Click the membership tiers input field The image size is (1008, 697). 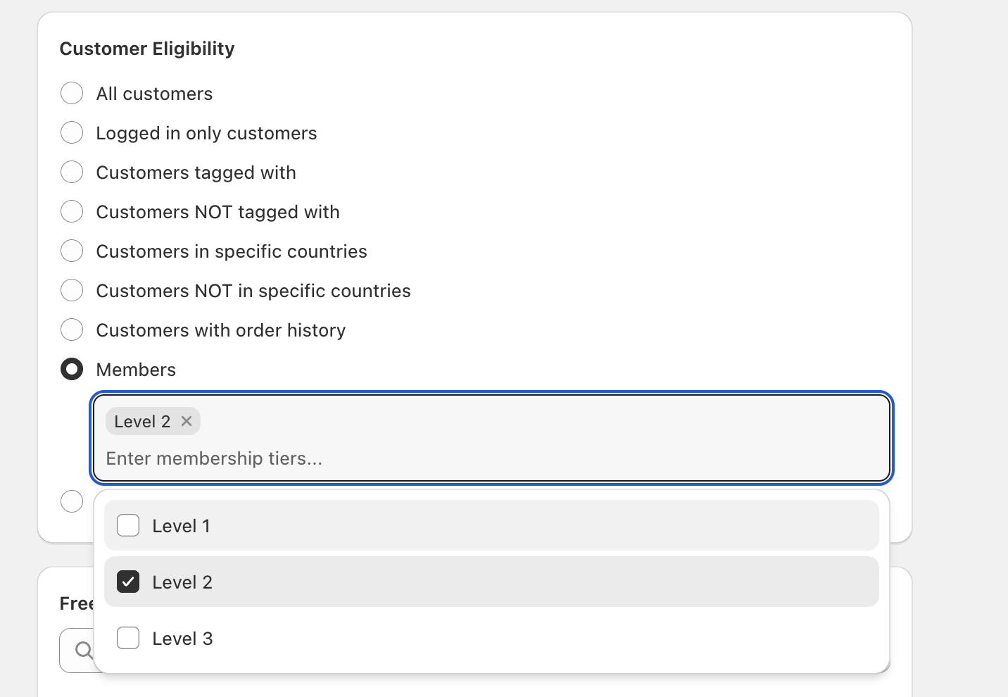[x=422, y=458]
